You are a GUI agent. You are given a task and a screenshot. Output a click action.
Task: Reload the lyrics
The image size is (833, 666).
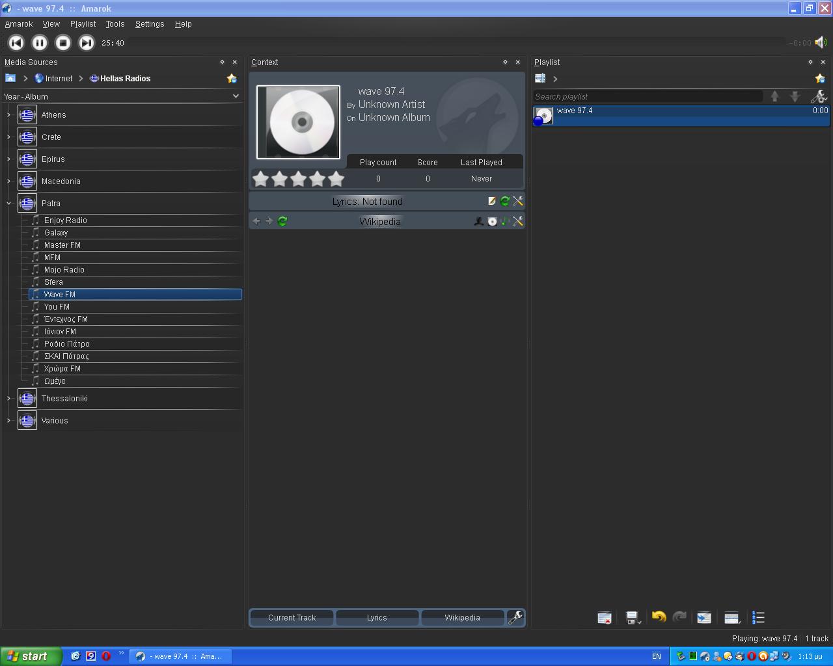[x=505, y=202]
